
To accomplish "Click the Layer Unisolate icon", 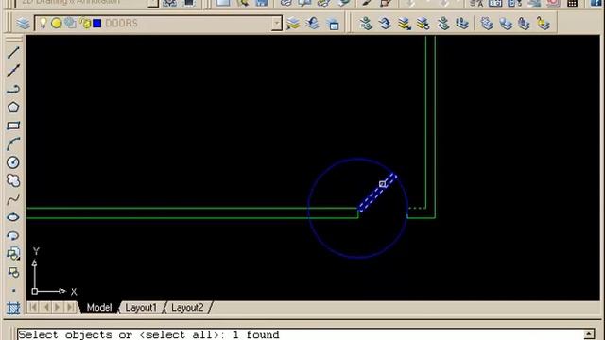I will click(x=423, y=24).
